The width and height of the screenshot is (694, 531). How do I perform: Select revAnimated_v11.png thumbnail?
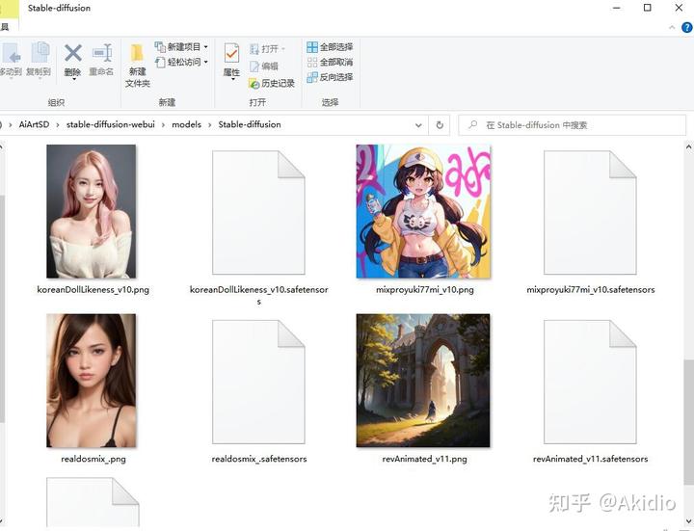click(423, 381)
